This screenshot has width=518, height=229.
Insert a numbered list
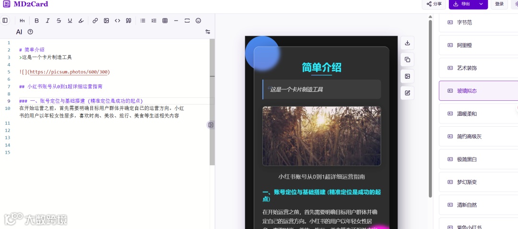(x=154, y=21)
